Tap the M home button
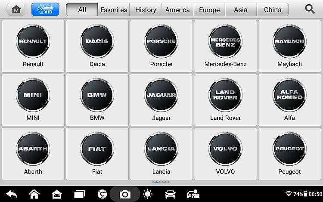Screen dimensions: 323x202 tap(16, 9)
